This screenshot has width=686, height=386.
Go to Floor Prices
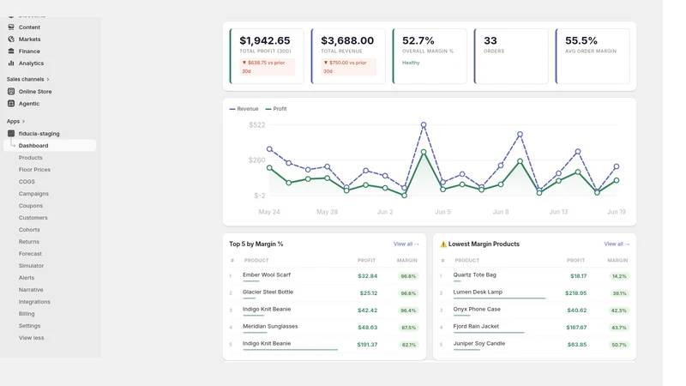pos(34,169)
